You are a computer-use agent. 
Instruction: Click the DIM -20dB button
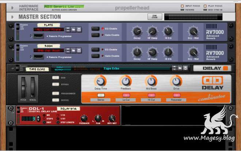[x=154, y=16]
